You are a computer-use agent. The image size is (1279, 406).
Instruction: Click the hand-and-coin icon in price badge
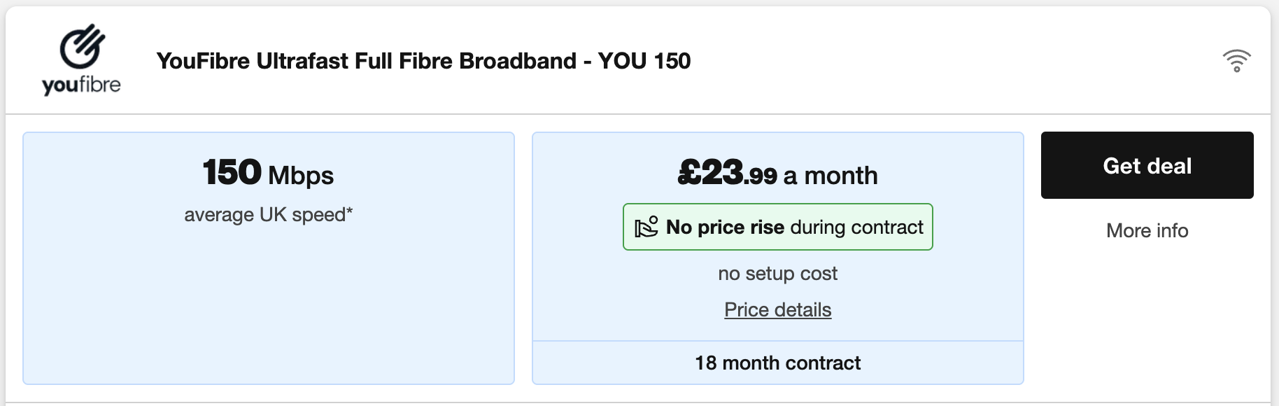coord(646,227)
